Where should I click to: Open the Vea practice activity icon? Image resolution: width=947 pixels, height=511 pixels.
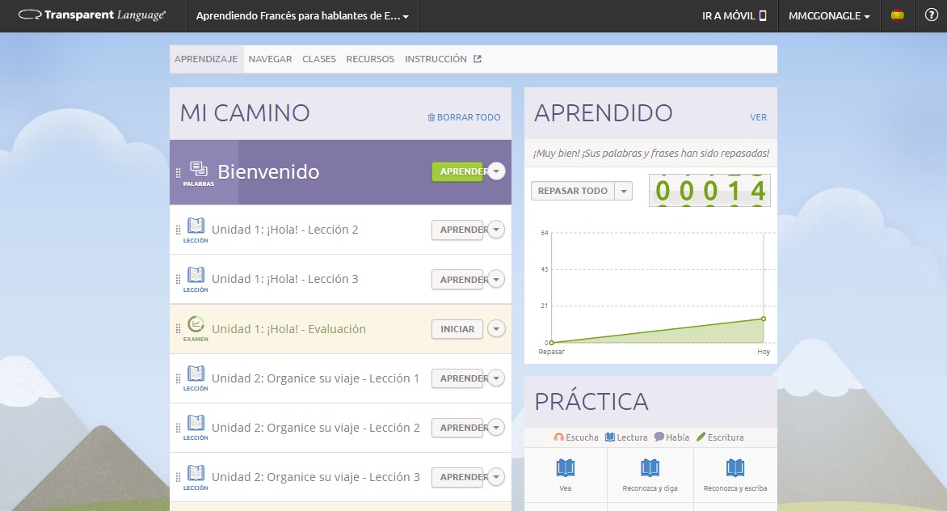[566, 467]
